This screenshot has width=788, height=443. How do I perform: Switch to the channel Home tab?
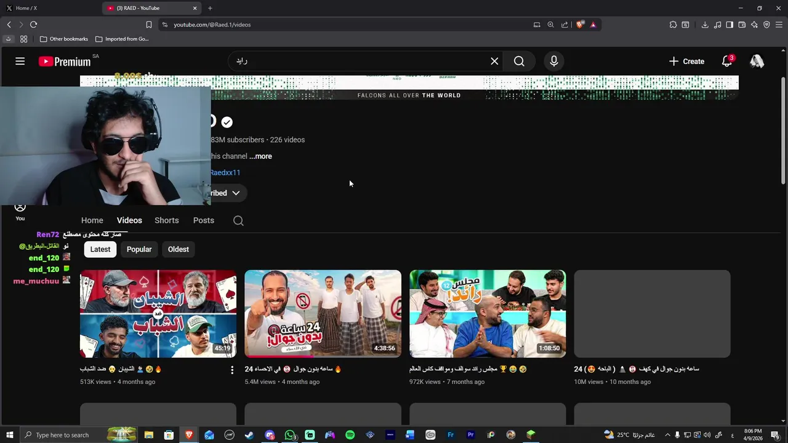point(92,220)
